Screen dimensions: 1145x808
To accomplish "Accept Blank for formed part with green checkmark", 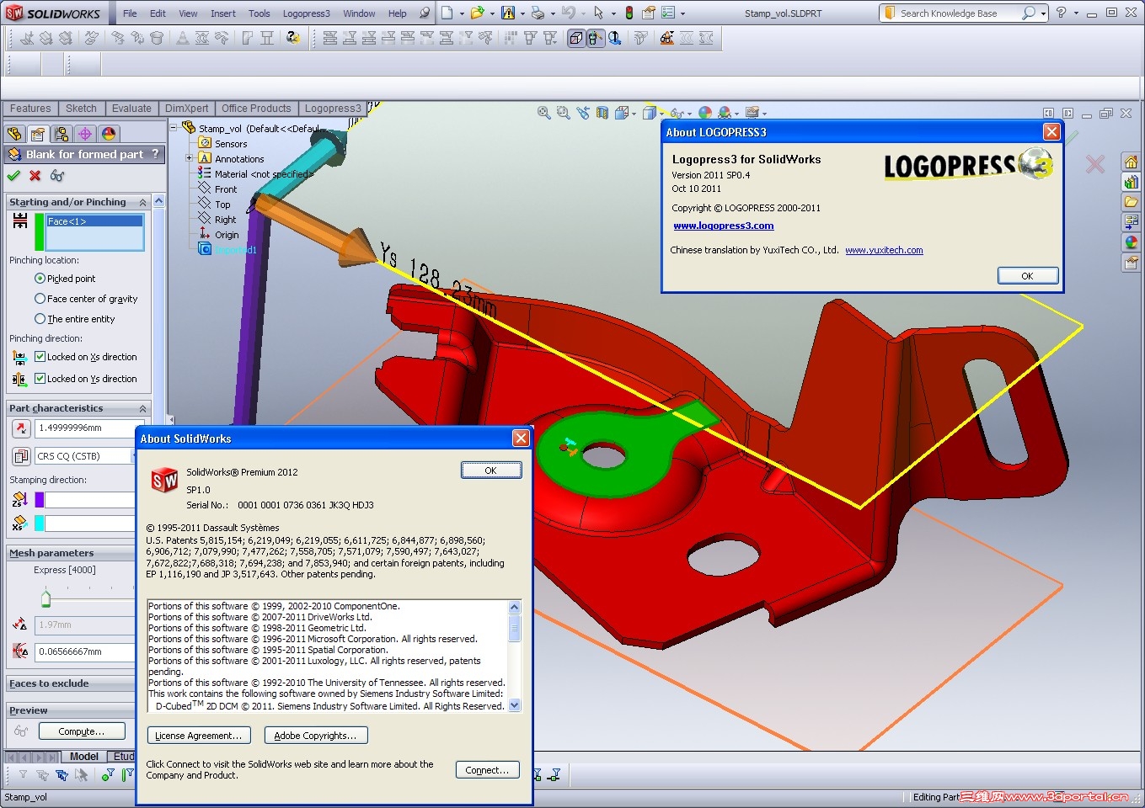I will pyautogui.click(x=13, y=175).
